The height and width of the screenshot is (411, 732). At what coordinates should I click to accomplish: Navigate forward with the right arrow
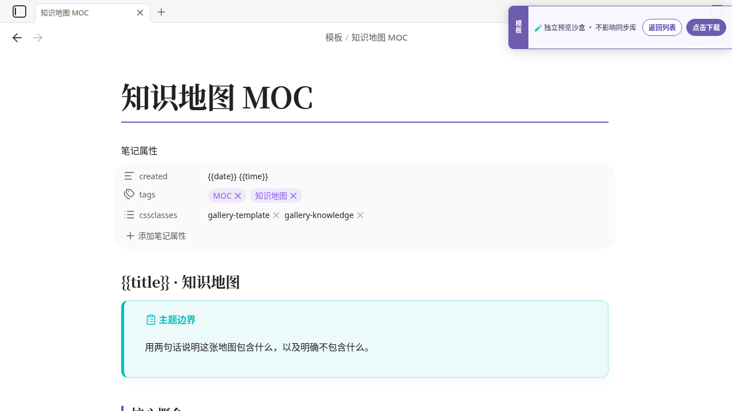pyautogui.click(x=38, y=38)
